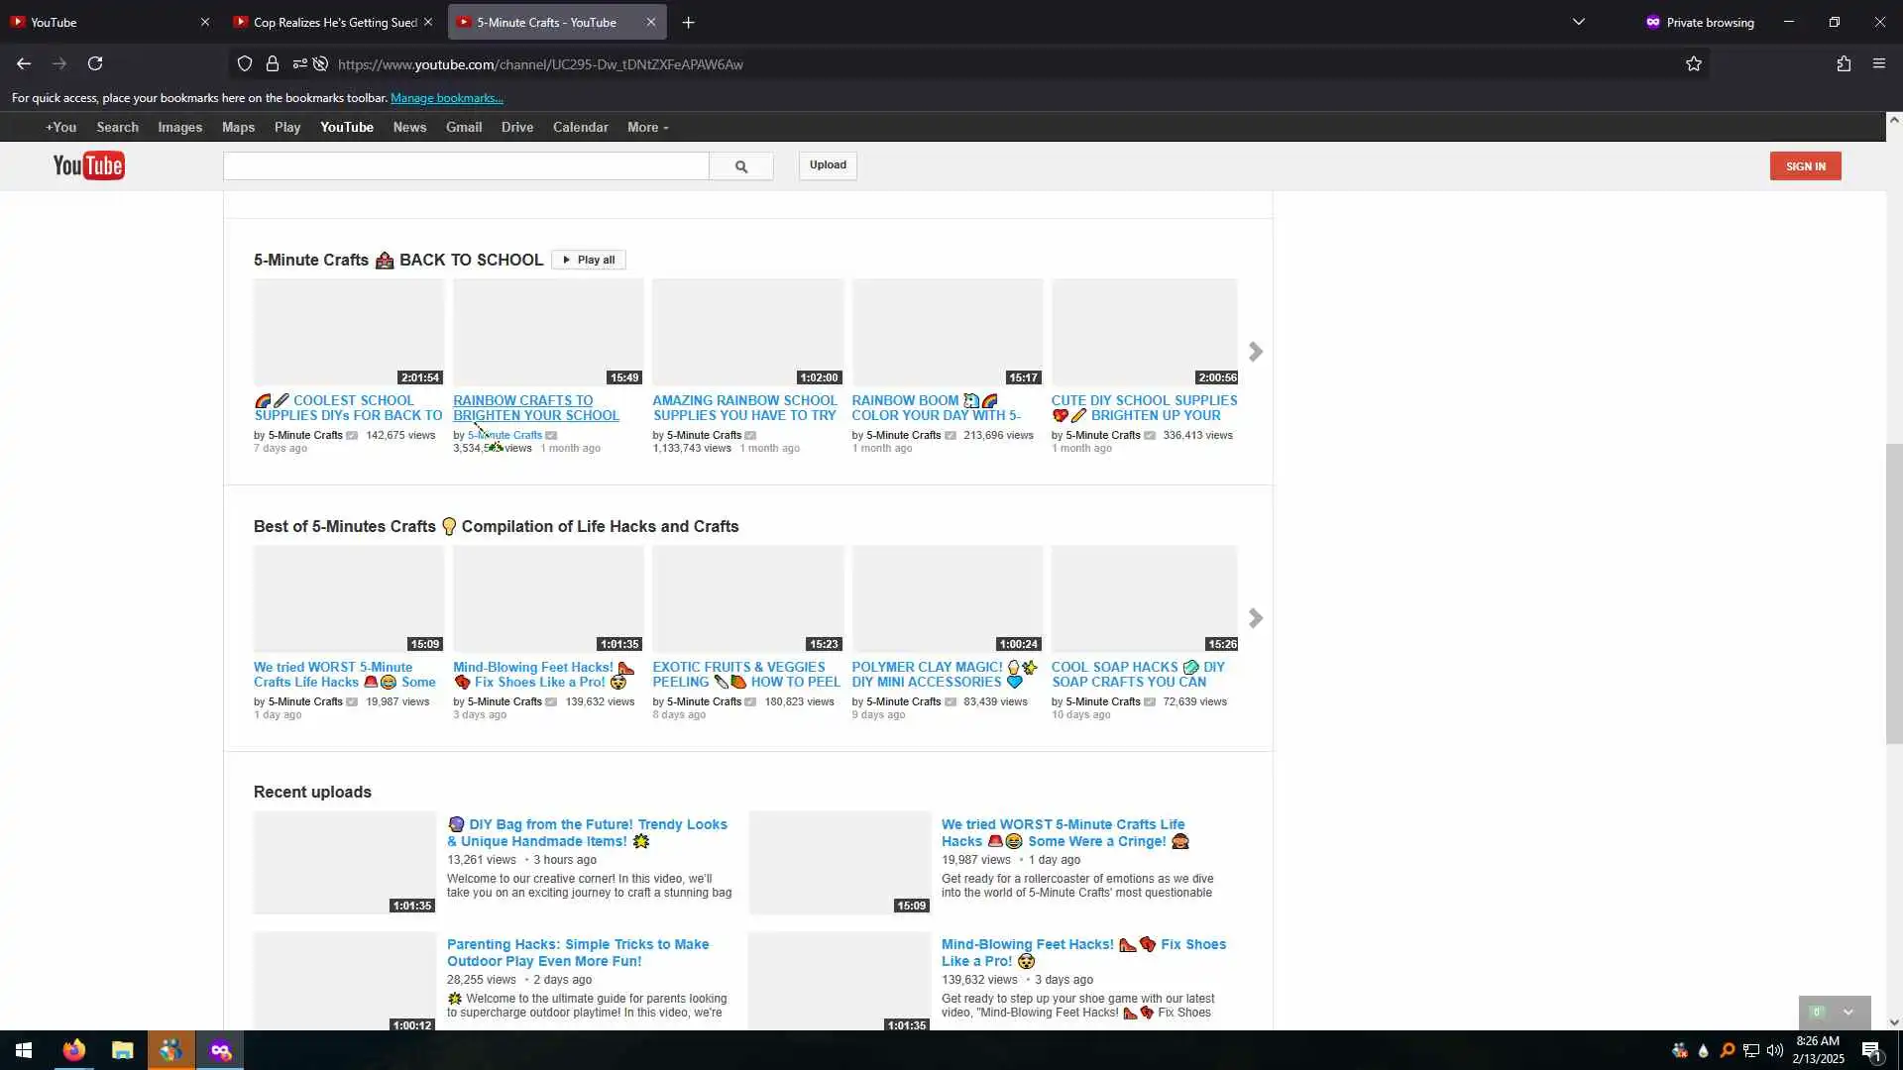Open the list all tabs dropdown

[1578, 22]
